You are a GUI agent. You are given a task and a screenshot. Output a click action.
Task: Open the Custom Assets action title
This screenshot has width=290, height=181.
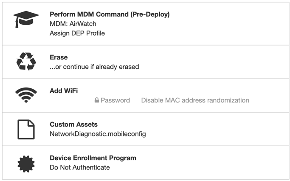coord(73,124)
